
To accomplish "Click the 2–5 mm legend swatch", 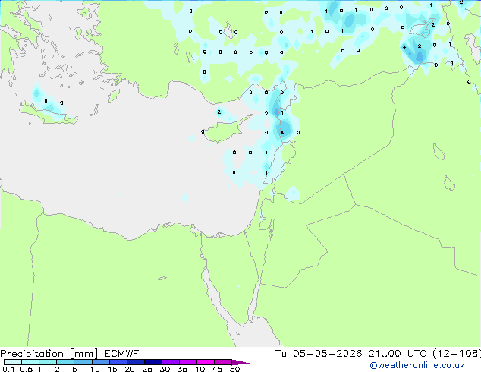I will [65, 362].
